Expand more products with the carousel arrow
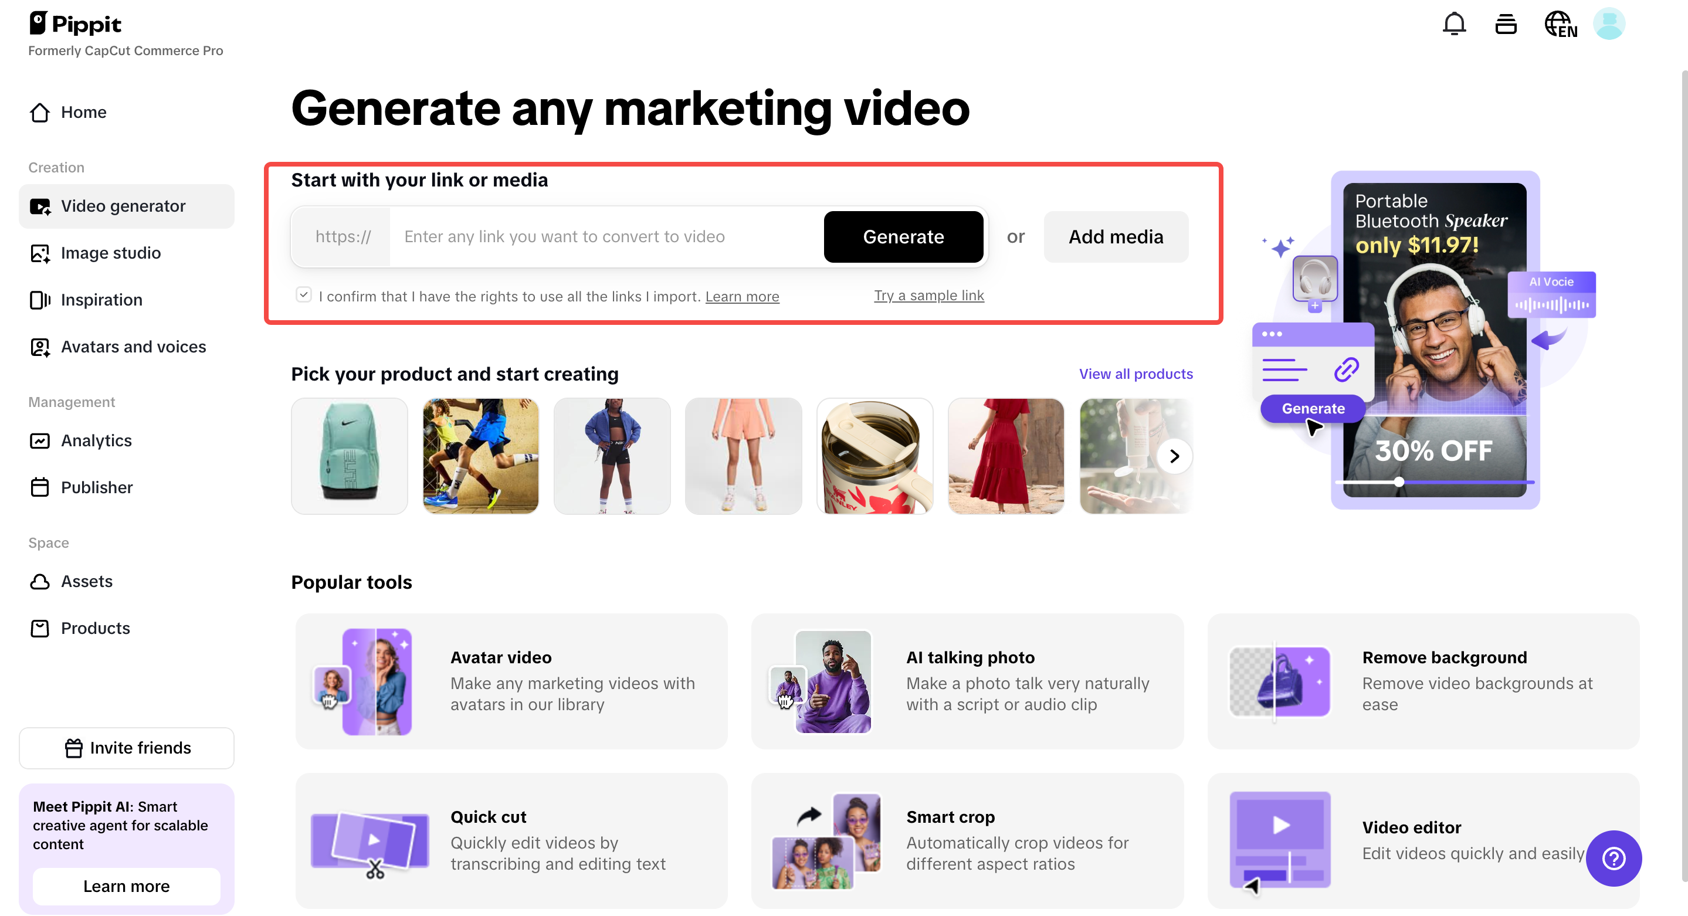 click(1174, 456)
